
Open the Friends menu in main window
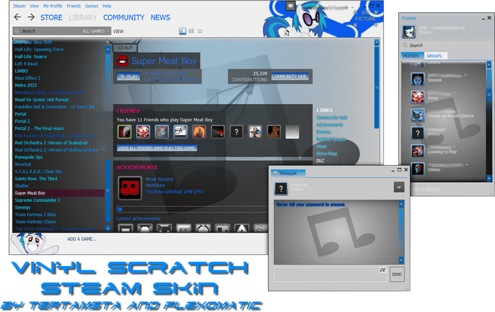click(74, 6)
